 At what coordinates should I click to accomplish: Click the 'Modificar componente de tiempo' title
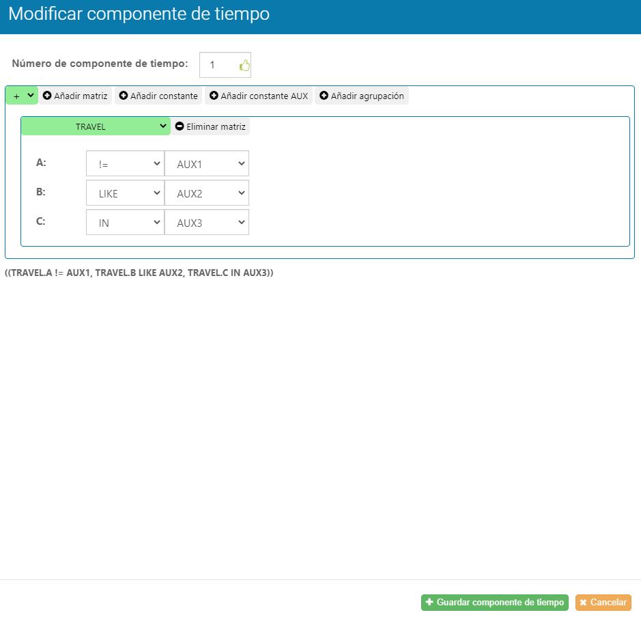point(139,14)
